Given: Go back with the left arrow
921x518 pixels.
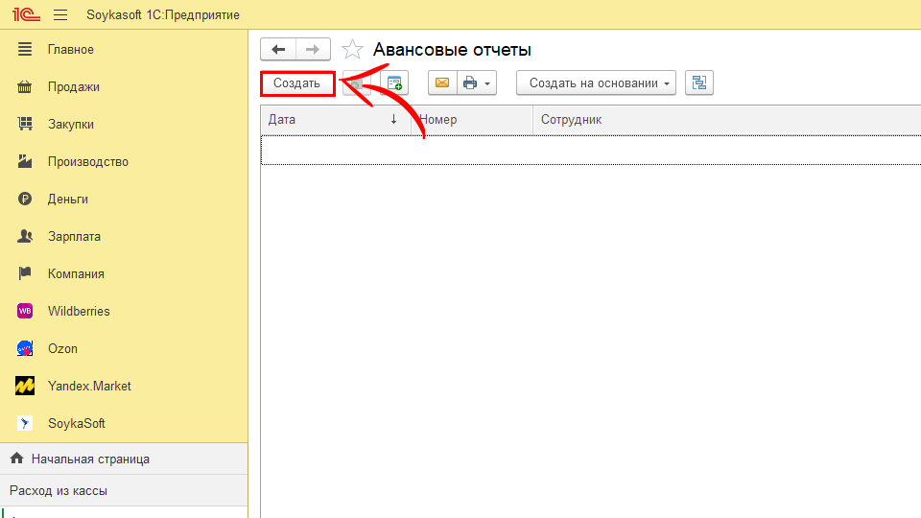Looking at the screenshot, I should pyautogui.click(x=278, y=50).
